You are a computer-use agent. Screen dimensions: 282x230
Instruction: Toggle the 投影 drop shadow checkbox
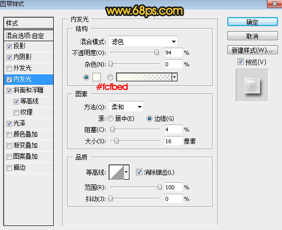coord(9,46)
